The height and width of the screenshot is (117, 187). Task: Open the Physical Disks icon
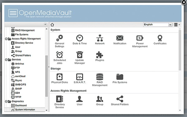(59, 78)
